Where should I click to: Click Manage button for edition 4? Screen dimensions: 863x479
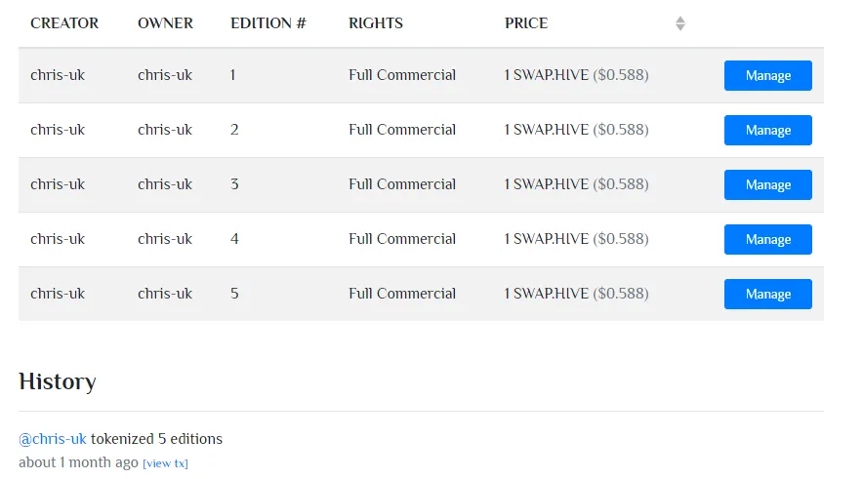tap(767, 239)
